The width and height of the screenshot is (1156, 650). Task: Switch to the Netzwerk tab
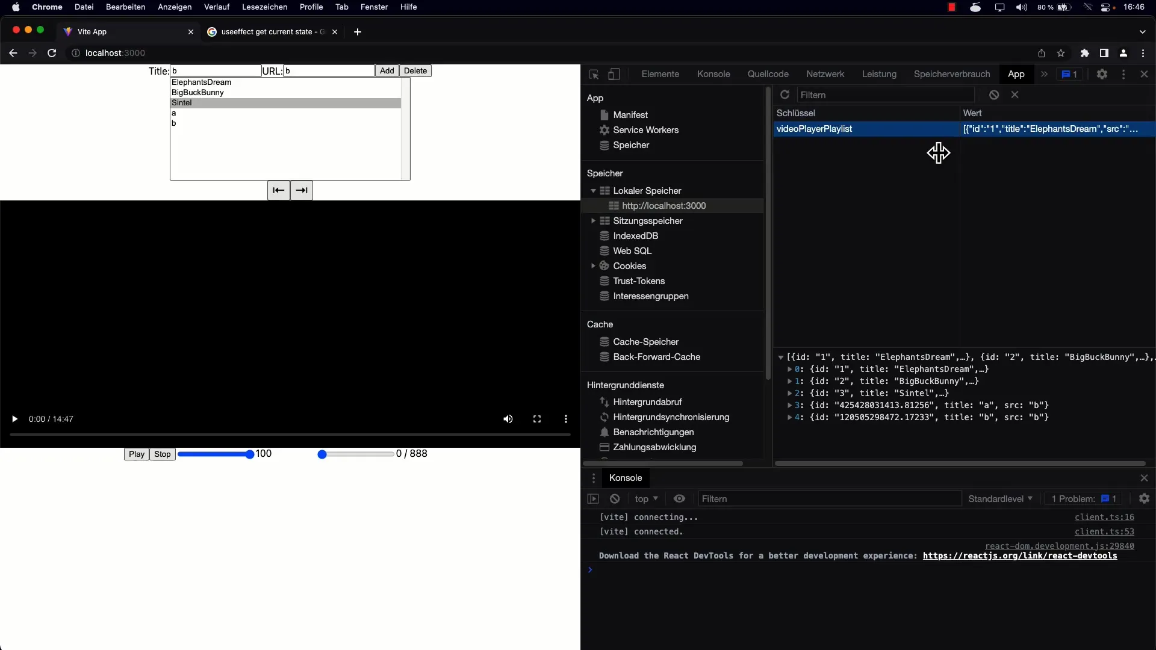pos(825,74)
